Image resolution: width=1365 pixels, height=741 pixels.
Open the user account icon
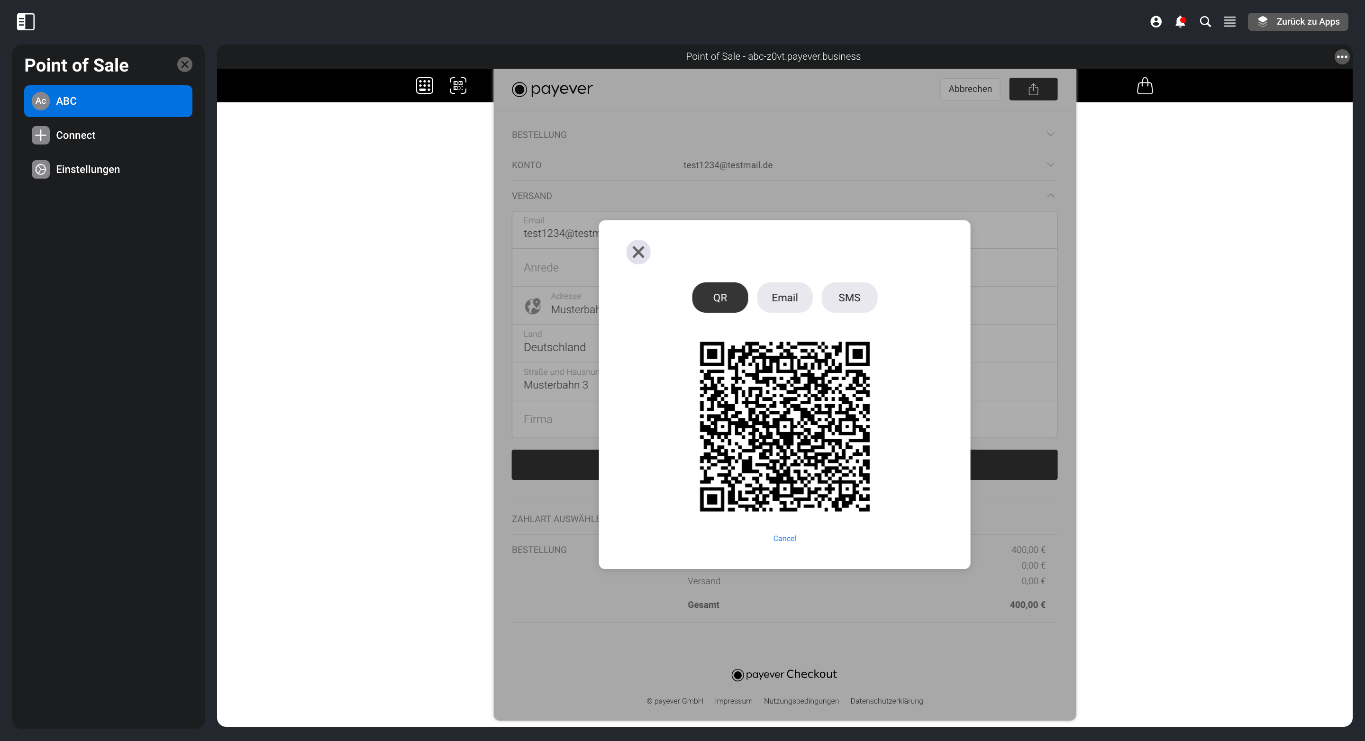[1156, 22]
